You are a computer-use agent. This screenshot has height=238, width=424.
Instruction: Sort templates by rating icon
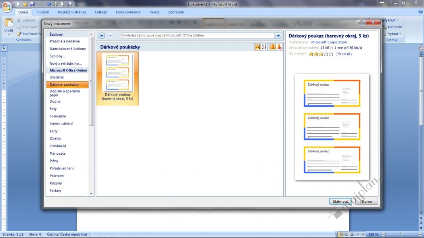coord(257,47)
